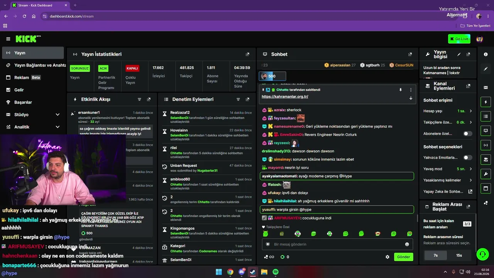This screenshot has width=494, height=278.
Task: Pop out the Etkinlik Akışı panel
Action: click(x=149, y=99)
